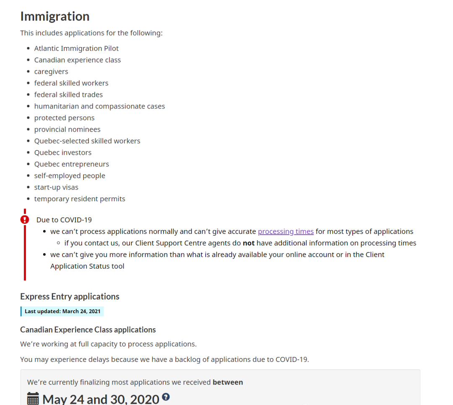Screen dimensions: 453x405
Task: Click the calendar icon beside May 24
Action: 33,399
